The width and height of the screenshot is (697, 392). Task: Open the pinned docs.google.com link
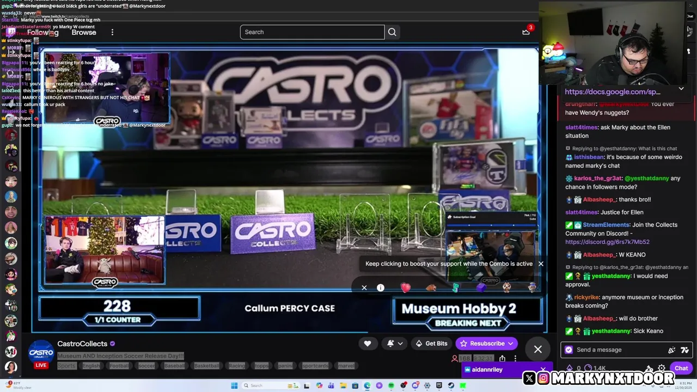(613, 92)
